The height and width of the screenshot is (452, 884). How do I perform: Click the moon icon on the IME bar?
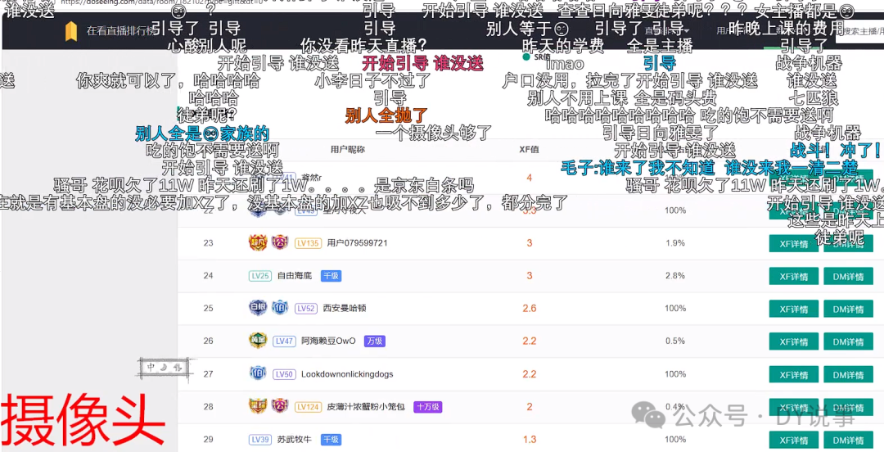pyautogui.click(x=164, y=368)
